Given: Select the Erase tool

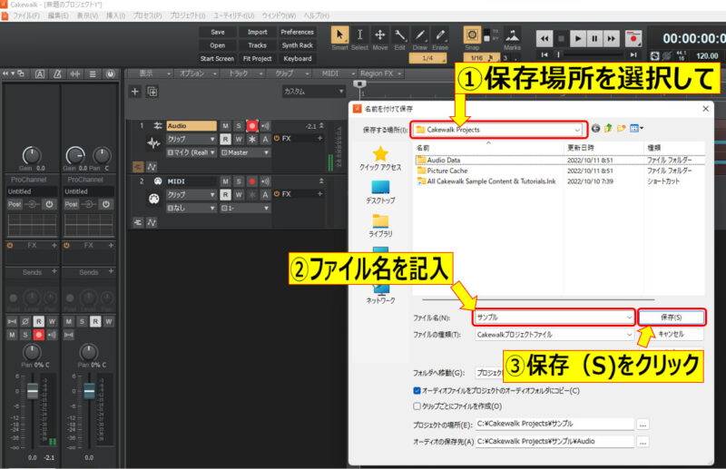Looking at the screenshot, I should pyautogui.click(x=440, y=35).
